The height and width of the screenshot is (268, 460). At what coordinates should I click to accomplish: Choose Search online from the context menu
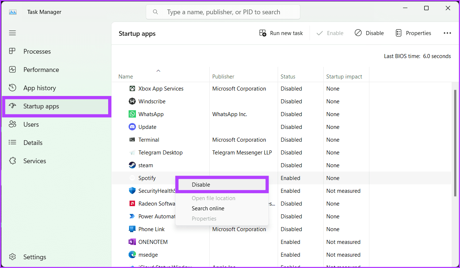(208, 208)
